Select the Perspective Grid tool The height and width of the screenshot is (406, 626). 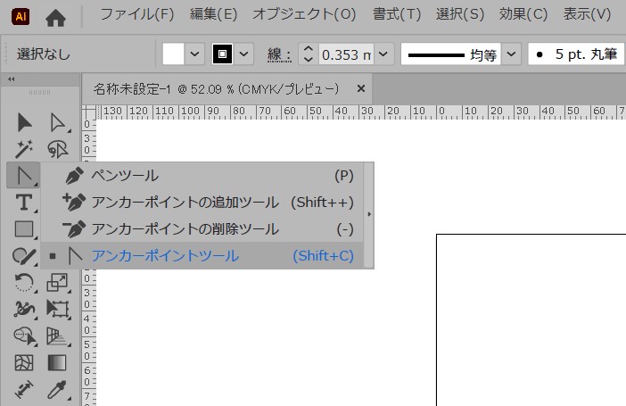[x=58, y=336]
